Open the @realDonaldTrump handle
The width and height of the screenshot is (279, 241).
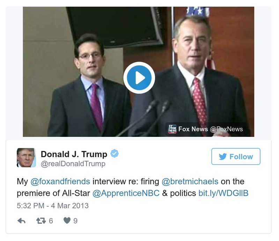tap(73, 163)
